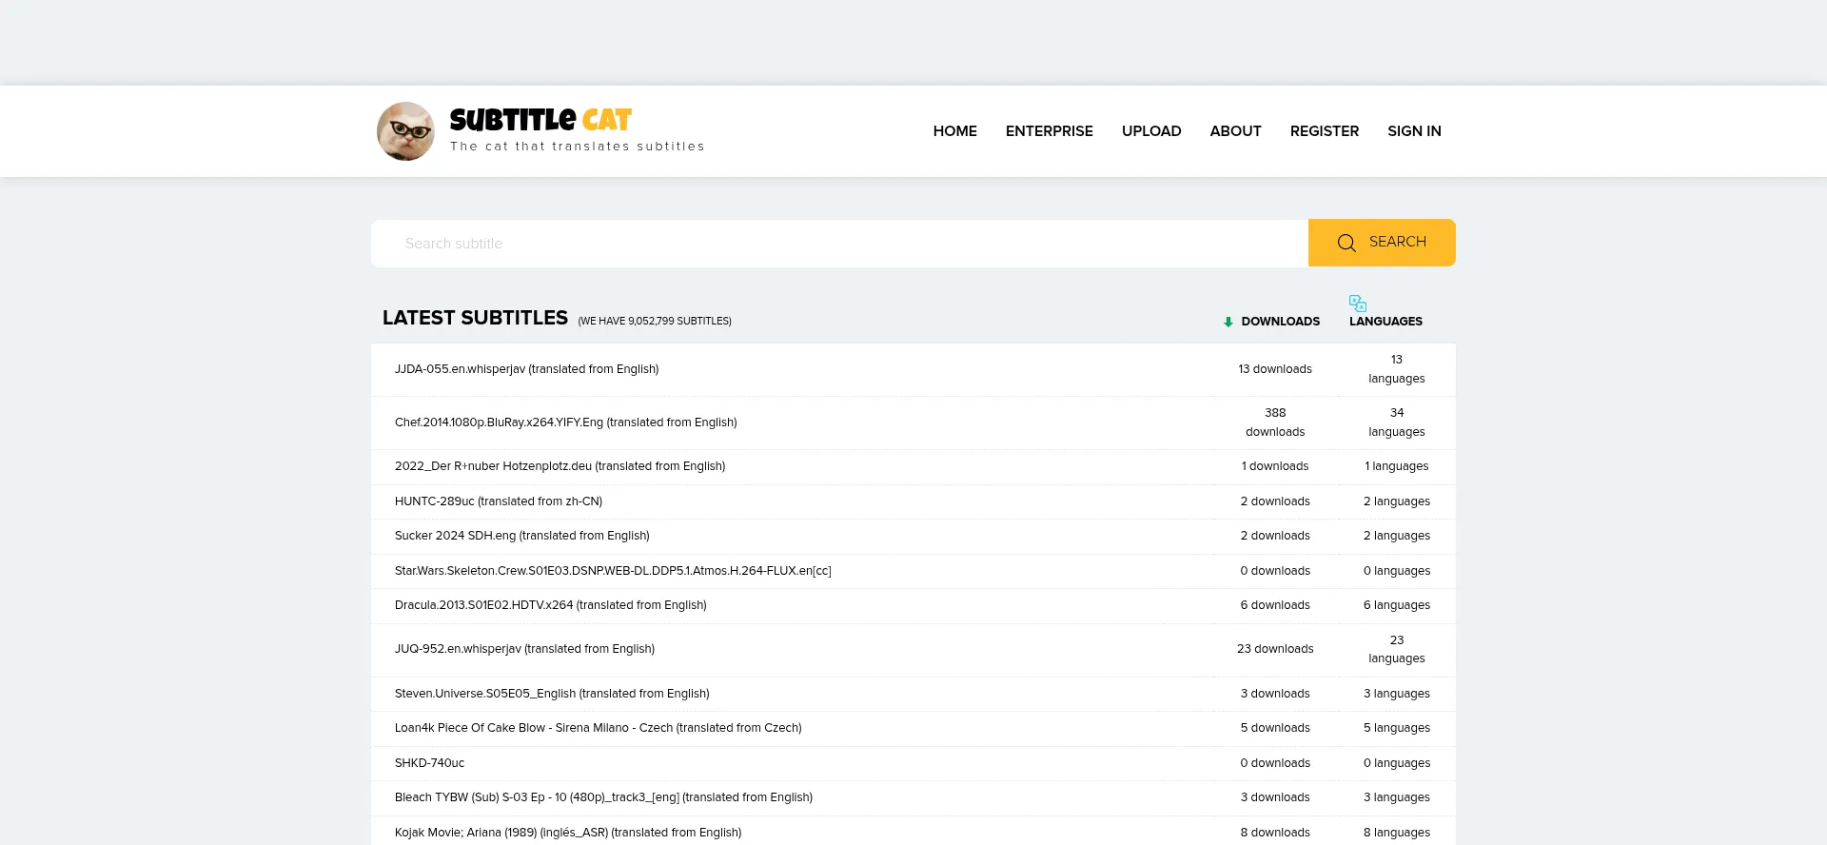Open Sucker 2024 SDH.eng subtitle
Screen dimensions: 1827x845
click(x=521, y=536)
